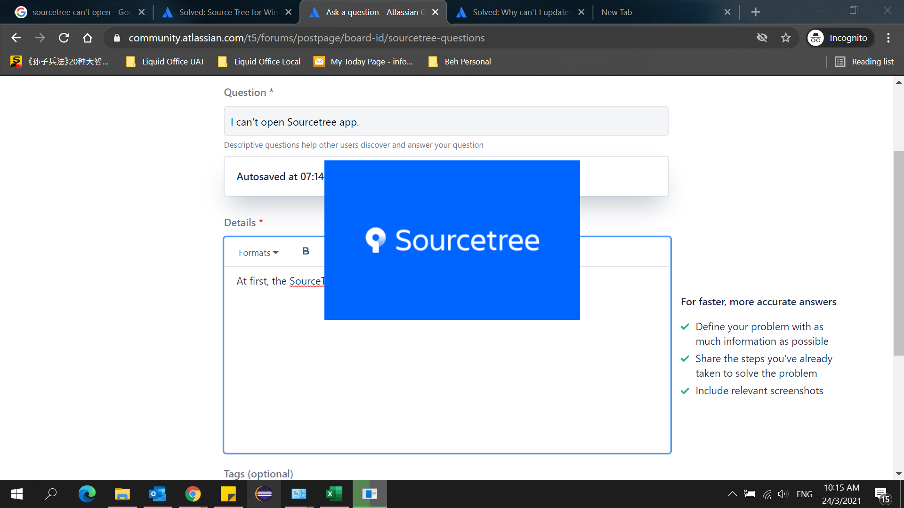Open Outlook from the taskbar

pos(158,494)
